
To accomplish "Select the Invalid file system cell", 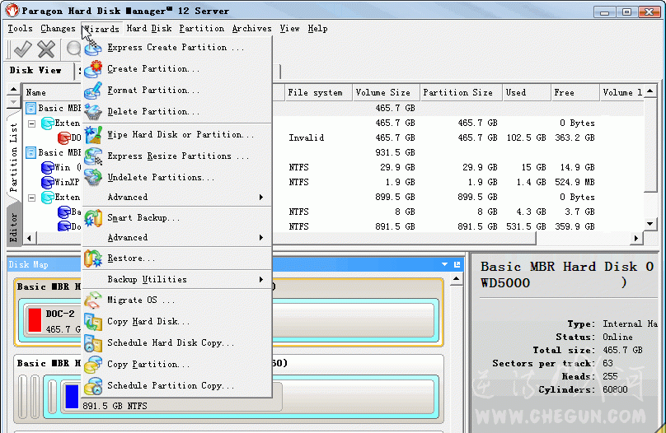I will point(307,137).
